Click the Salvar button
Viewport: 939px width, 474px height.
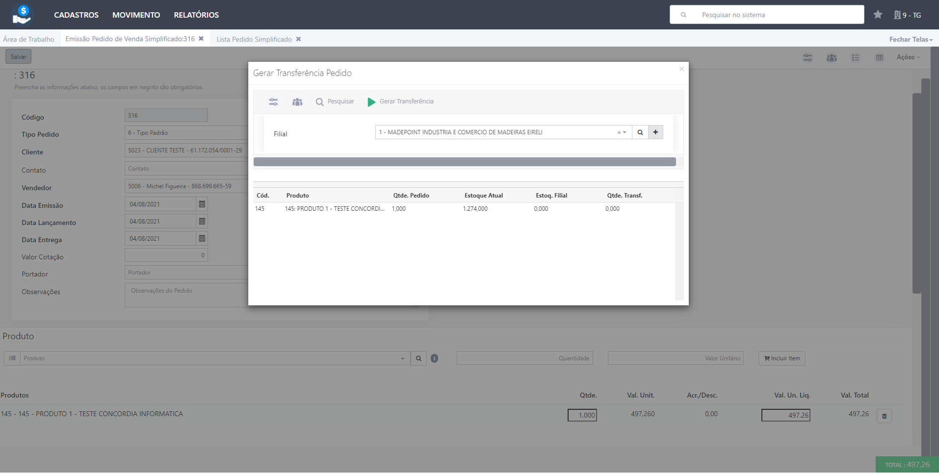point(19,56)
